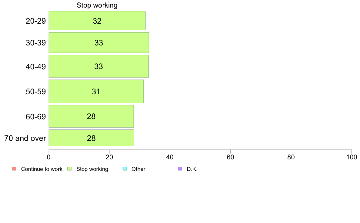Image resolution: width=360 pixels, height=223 pixels.
Task: Click the green Stop working legend swatch
Action: click(x=69, y=169)
